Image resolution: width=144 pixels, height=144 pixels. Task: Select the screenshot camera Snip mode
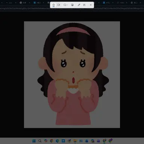[54, 5]
